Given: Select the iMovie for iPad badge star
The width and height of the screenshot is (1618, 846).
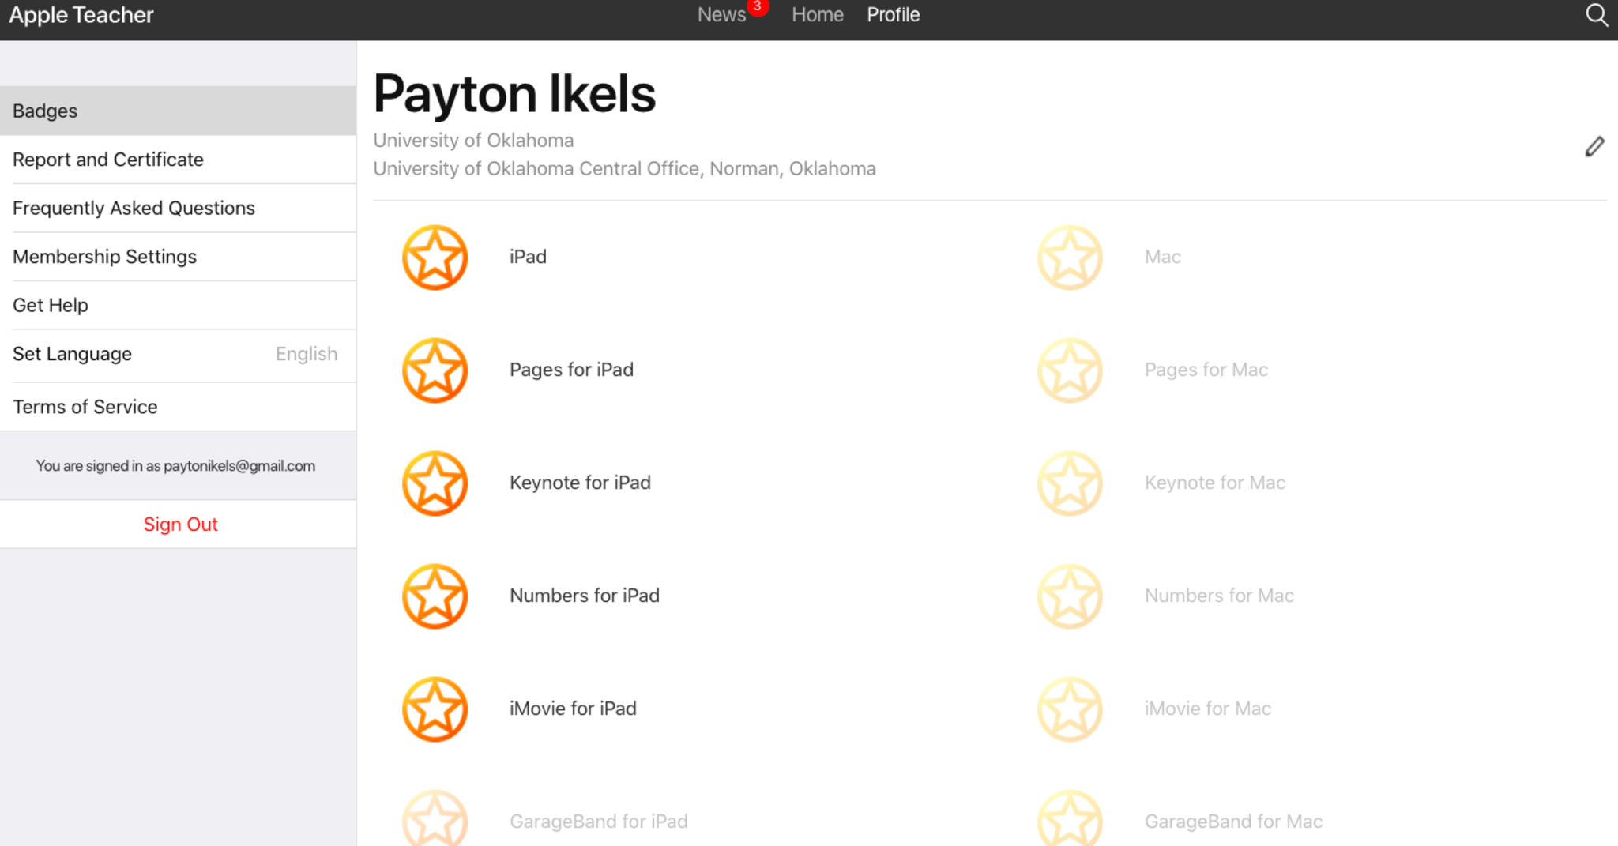Looking at the screenshot, I should coord(435,709).
